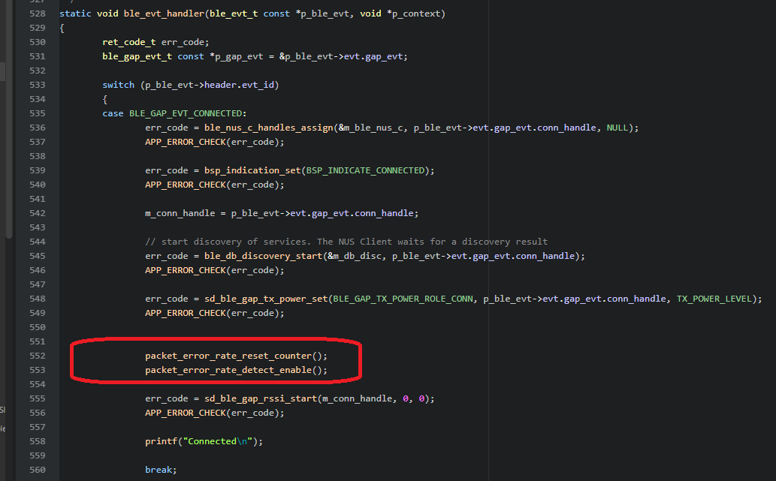The width and height of the screenshot is (776, 481).
Task: Click line number 560 in the gutter
Action: click(37, 470)
